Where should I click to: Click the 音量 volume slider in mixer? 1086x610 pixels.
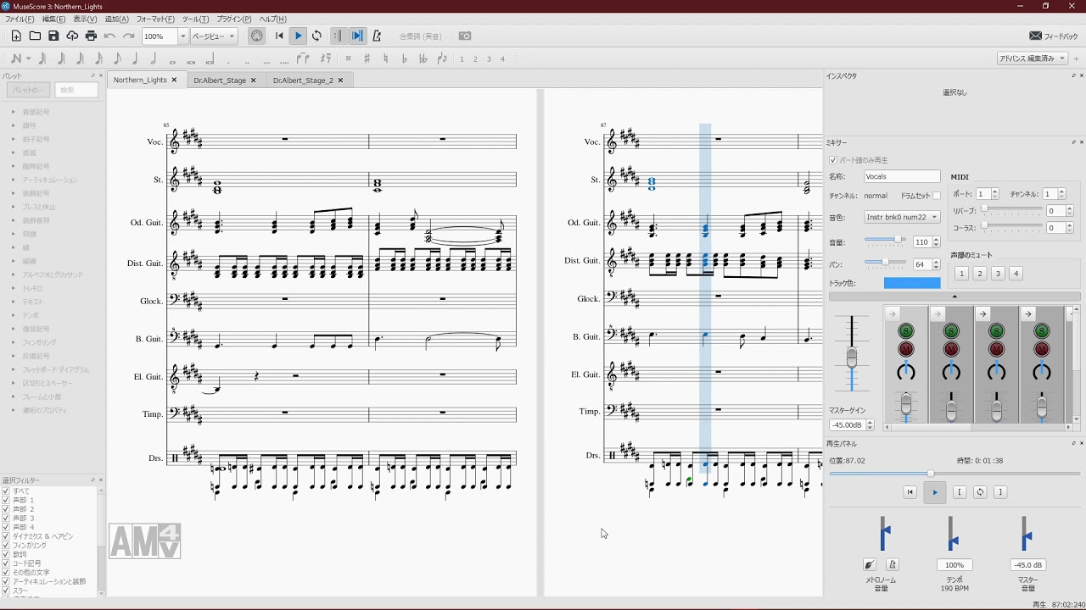tap(886, 241)
